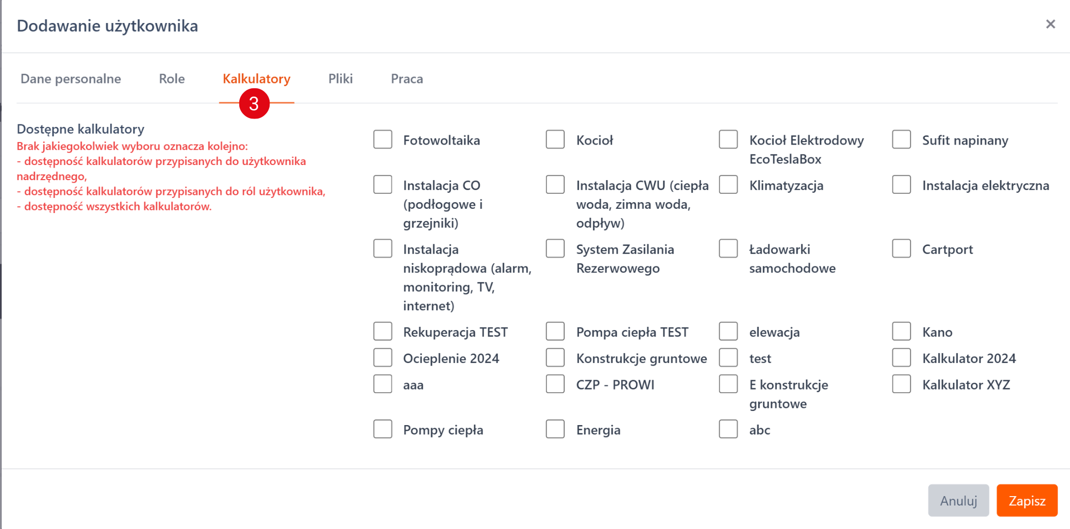
Task: Toggle the Klimatyzacja checkbox
Action: (728, 184)
